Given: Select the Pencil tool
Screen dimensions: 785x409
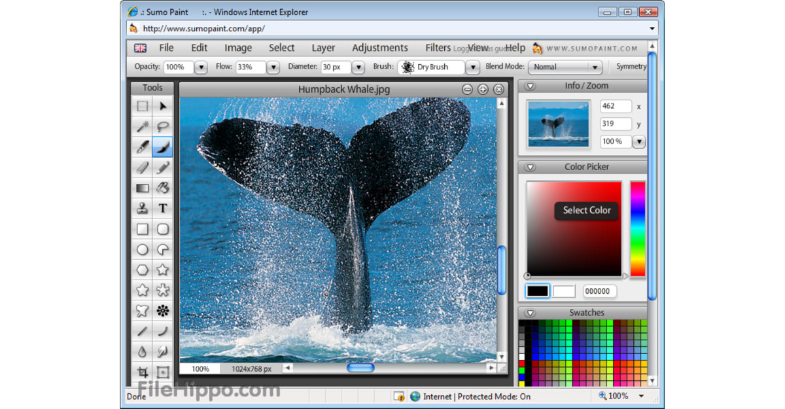Looking at the screenshot, I should 163,168.
